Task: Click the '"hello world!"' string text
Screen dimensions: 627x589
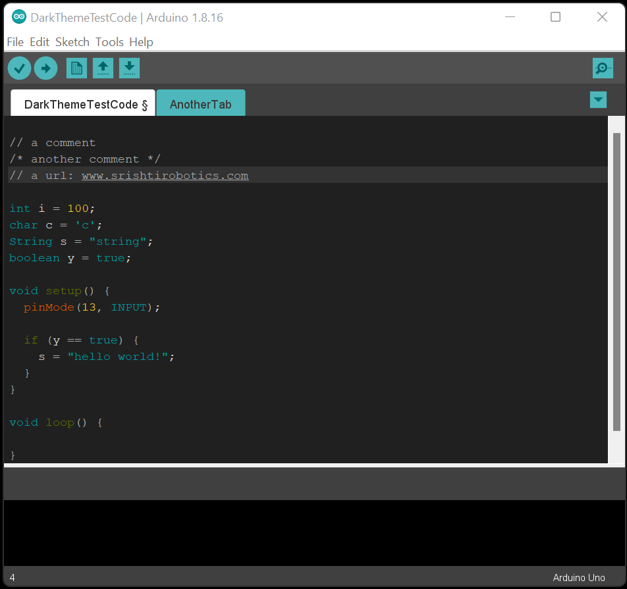Action: pyautogui.click(x=117, y=357)
